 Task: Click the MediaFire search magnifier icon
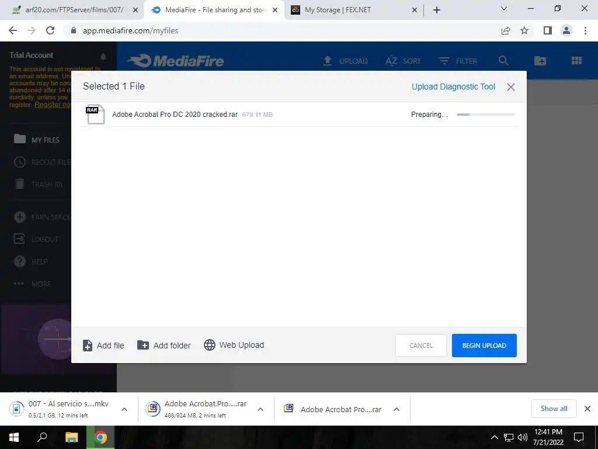click(x=503, y=60)
